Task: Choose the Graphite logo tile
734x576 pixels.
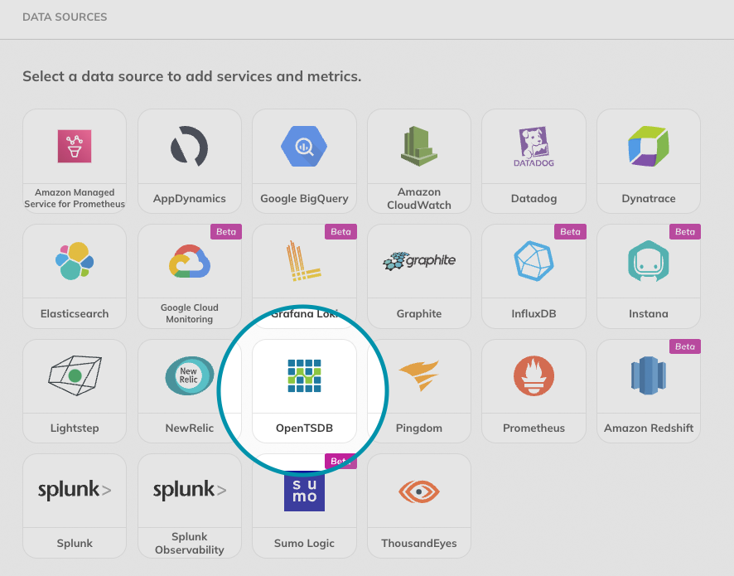Action: pyautogui.click(x=418, y=261)
